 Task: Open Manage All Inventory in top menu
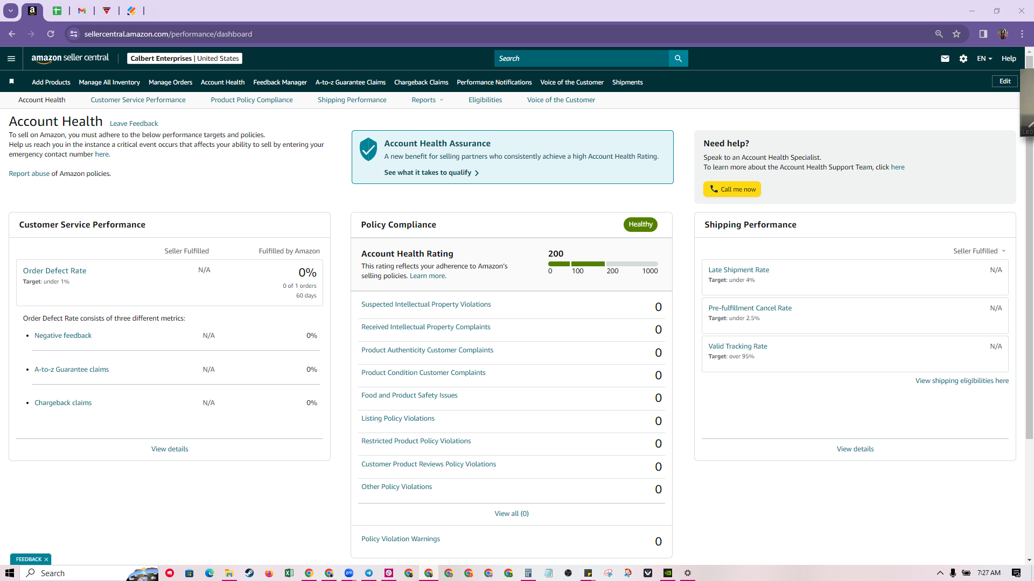[x=109, y=82]
